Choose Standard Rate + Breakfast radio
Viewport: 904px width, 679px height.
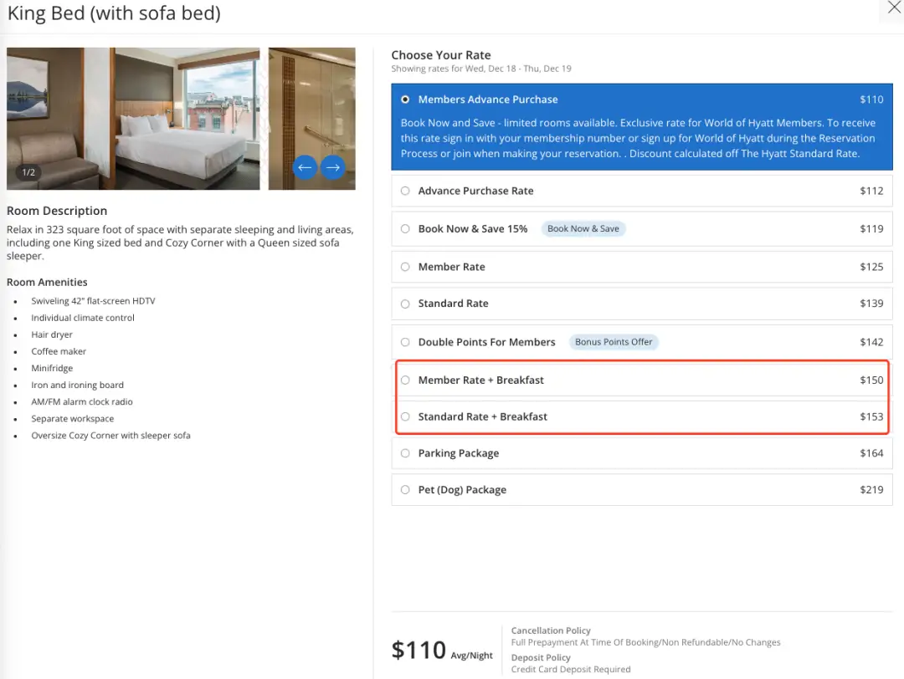pos(405,416)
